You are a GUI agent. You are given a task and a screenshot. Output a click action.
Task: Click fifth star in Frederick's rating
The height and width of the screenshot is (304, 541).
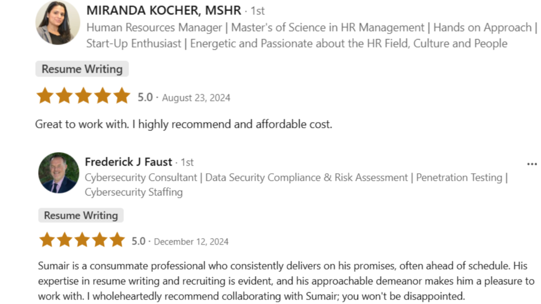117,240
